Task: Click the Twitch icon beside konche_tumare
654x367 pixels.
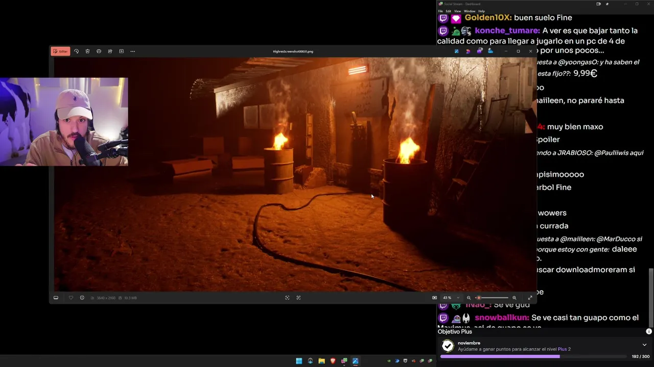Action: (443, 31)
